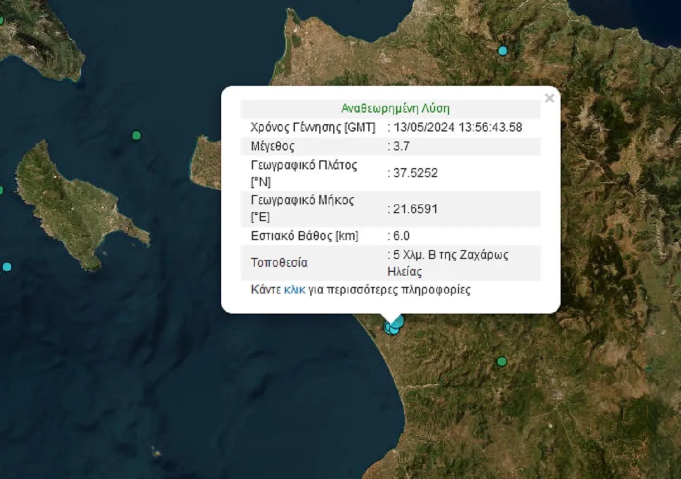Click the 'Χρόνος Γένησης [GMT]' label
Image resolution: width=681 pixels, height=479 pixels.
(x=313, y=127)
